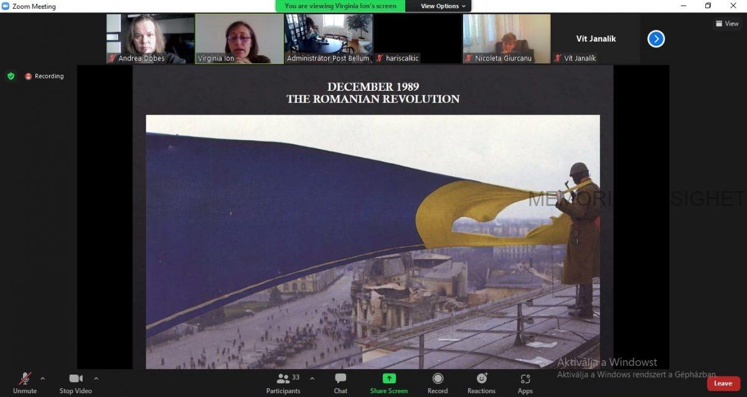Click the Stop Video camera icon
Viewport: 747px width, 397px height.
(76, 378)
